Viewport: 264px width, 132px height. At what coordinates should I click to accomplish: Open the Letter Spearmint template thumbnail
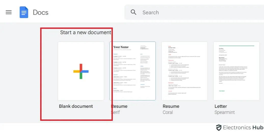click(237, 71)
